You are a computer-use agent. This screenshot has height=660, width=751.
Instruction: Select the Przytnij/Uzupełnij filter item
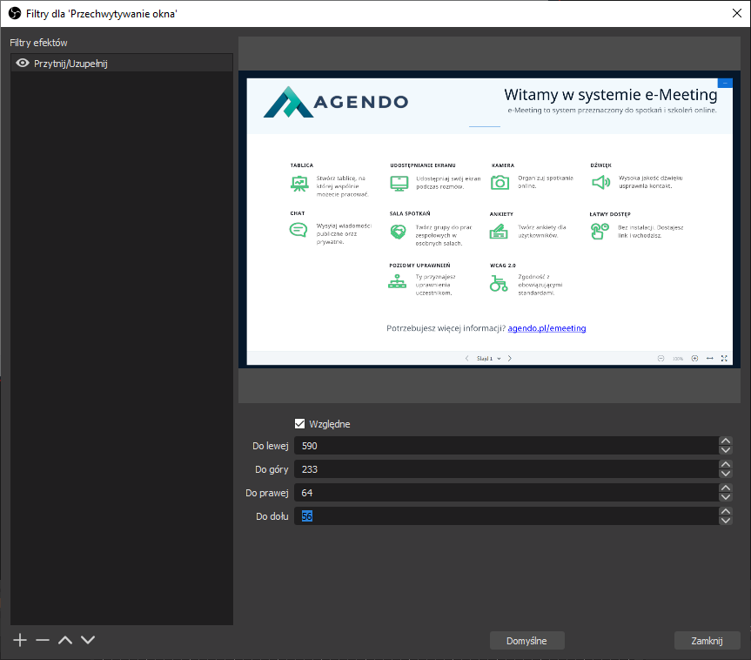coord(122,64)
